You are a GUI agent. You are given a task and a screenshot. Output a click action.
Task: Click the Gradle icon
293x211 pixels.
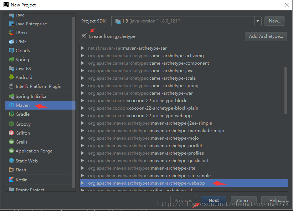[11, 114]
